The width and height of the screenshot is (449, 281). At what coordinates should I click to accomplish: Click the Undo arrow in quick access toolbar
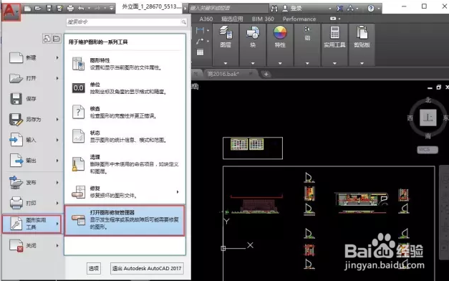81,9
